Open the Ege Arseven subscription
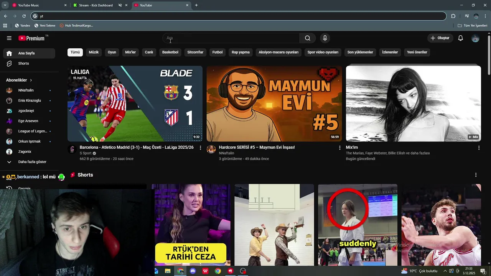This screenshot has width=491, height=276. [x=29, y=121]
